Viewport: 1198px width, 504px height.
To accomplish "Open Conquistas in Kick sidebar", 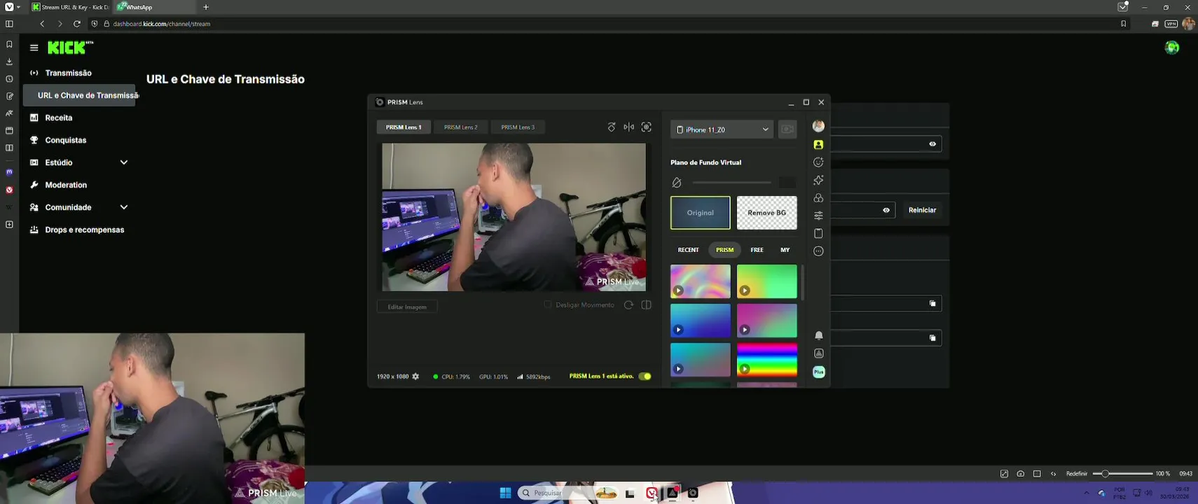I will click(x=66, y=140).
